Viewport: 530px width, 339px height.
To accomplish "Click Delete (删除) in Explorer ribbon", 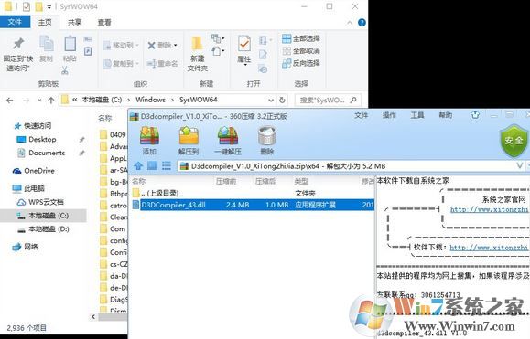I will coord(163,45).
